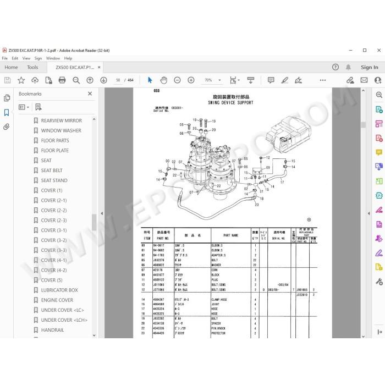
Task: Open the UNDER COVER <LCH> bookmark
Action: point(64,320)
